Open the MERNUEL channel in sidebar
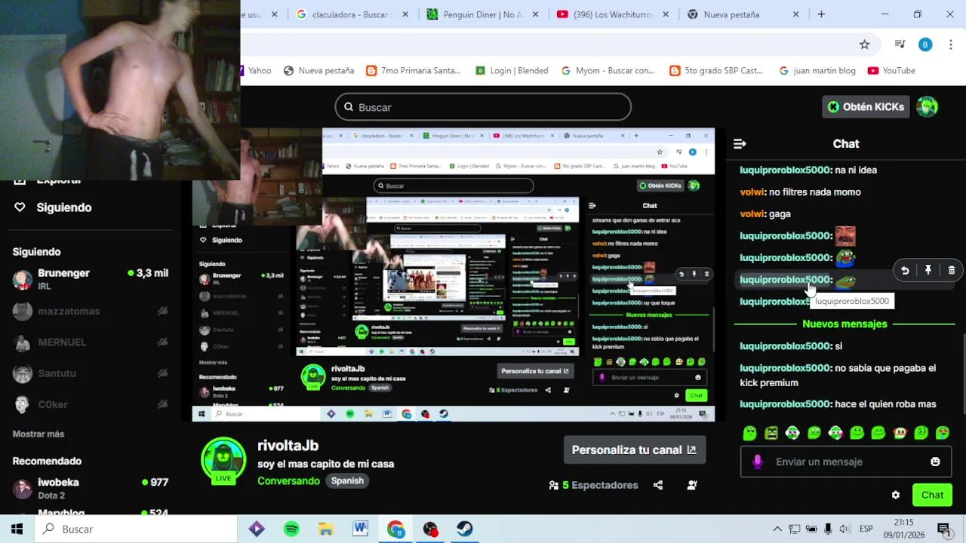Screen dimensions: 966x543 pyautogui.click(x=91, y=342)
